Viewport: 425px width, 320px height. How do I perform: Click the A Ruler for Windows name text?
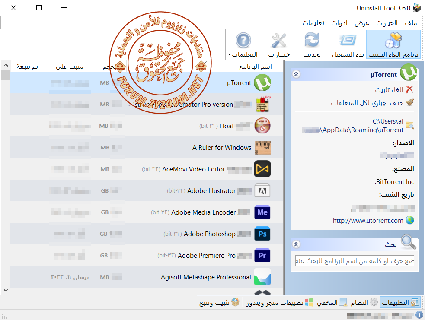222,148
